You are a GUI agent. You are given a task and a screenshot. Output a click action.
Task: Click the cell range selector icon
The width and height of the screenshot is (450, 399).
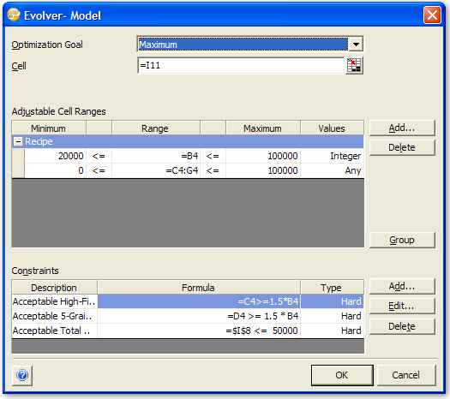point(354,66)
